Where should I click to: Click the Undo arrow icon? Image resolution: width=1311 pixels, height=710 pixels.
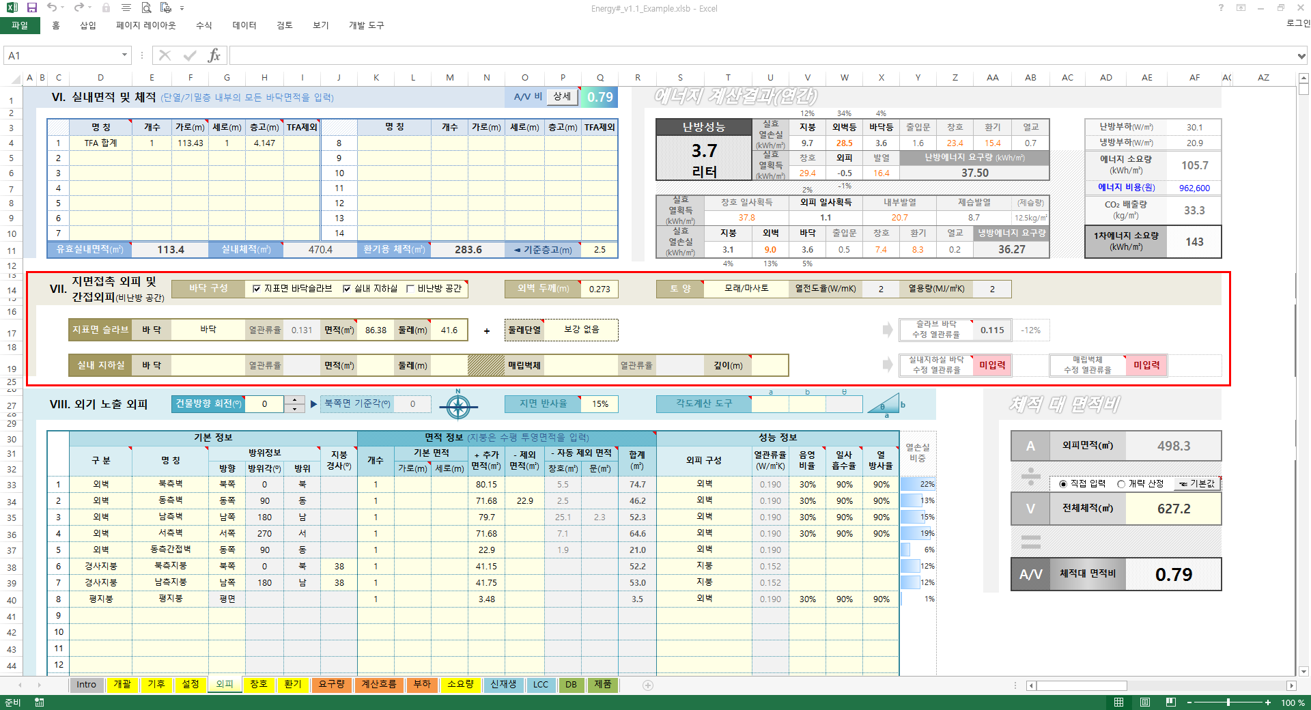[52, 8]
